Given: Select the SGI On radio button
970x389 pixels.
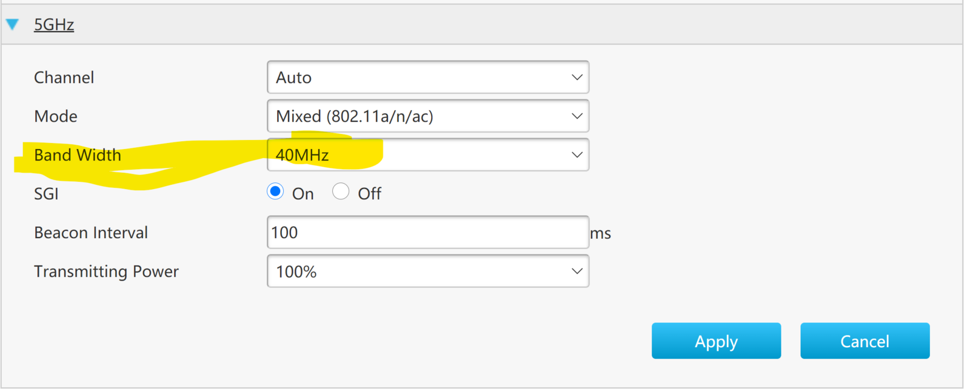Looking at the screenshot, I should 275,191.
